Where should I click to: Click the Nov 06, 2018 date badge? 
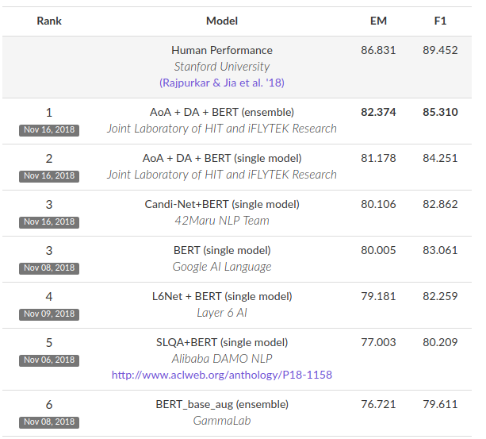[49, 360]
